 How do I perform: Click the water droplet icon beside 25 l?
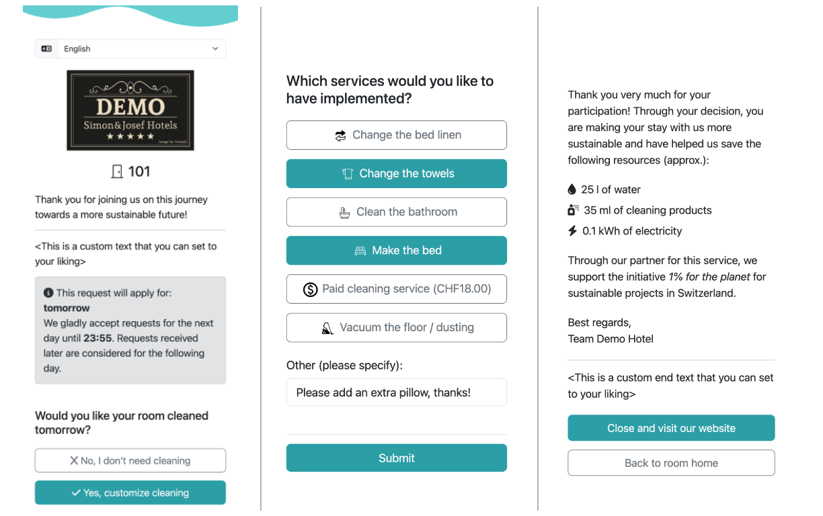572,189
